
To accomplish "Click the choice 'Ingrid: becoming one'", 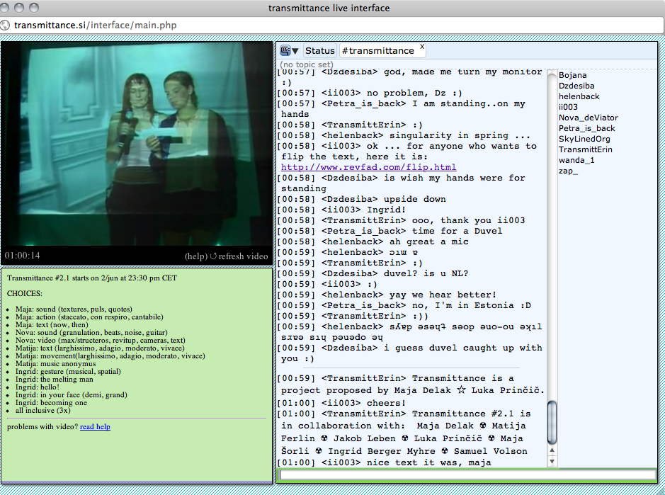I will [x=51, y=402].
